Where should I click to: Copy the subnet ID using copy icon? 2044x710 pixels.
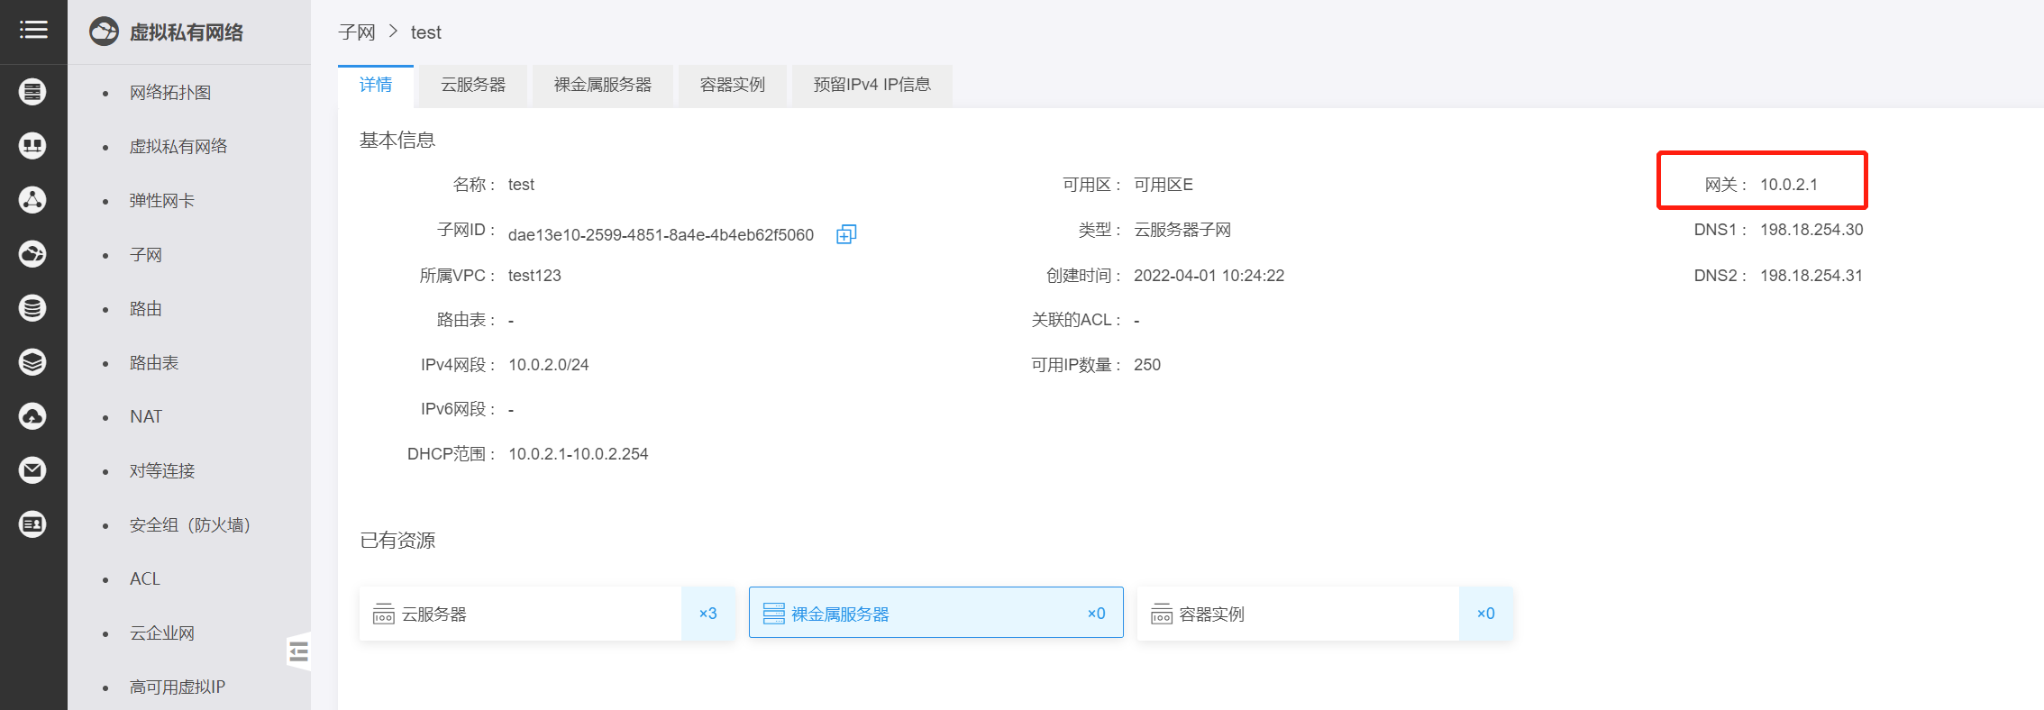(x=845, y=234)
